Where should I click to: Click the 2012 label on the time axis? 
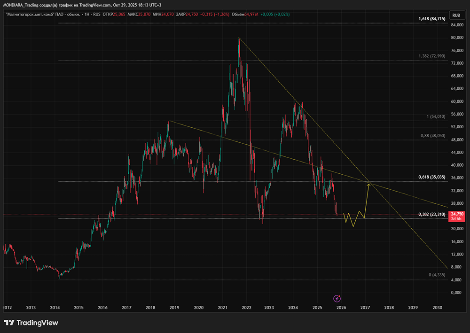7,308
